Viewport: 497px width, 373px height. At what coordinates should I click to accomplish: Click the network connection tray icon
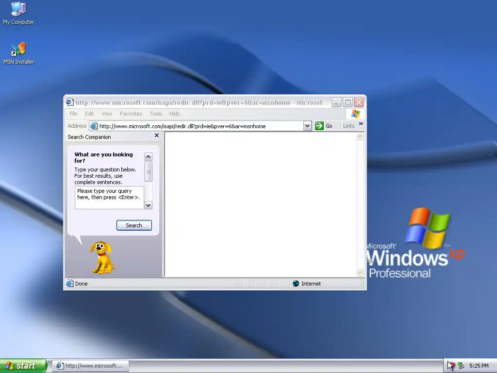coord(461,366)
